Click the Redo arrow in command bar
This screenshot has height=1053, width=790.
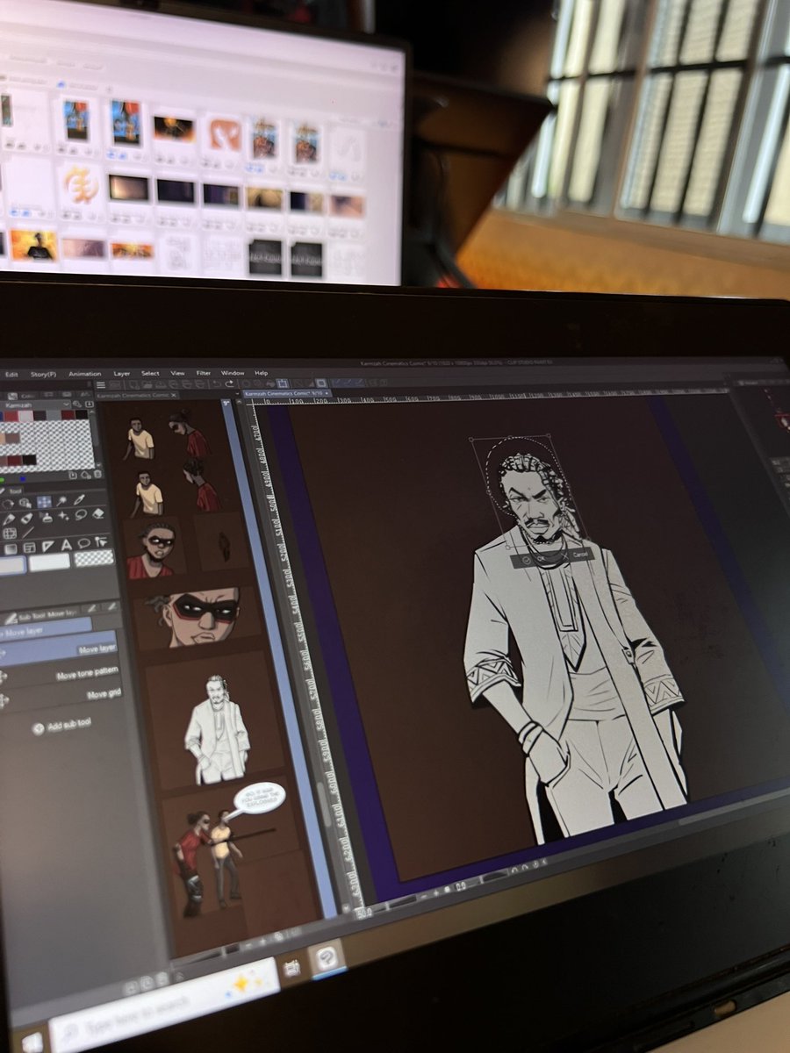pyautogui.click(x=230, y=383)
